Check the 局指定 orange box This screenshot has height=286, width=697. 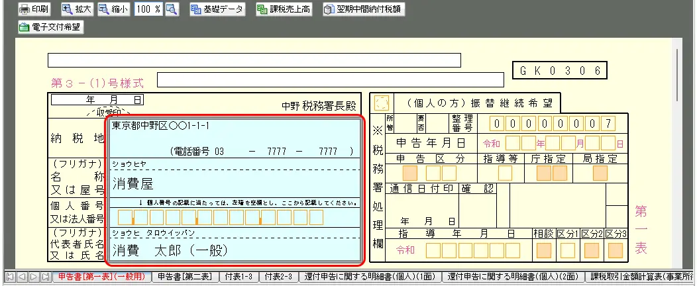click(x=600, y=173)
